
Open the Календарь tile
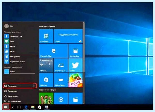(46, 36)
